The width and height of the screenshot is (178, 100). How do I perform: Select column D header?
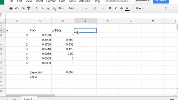click(x=63, y=21)
